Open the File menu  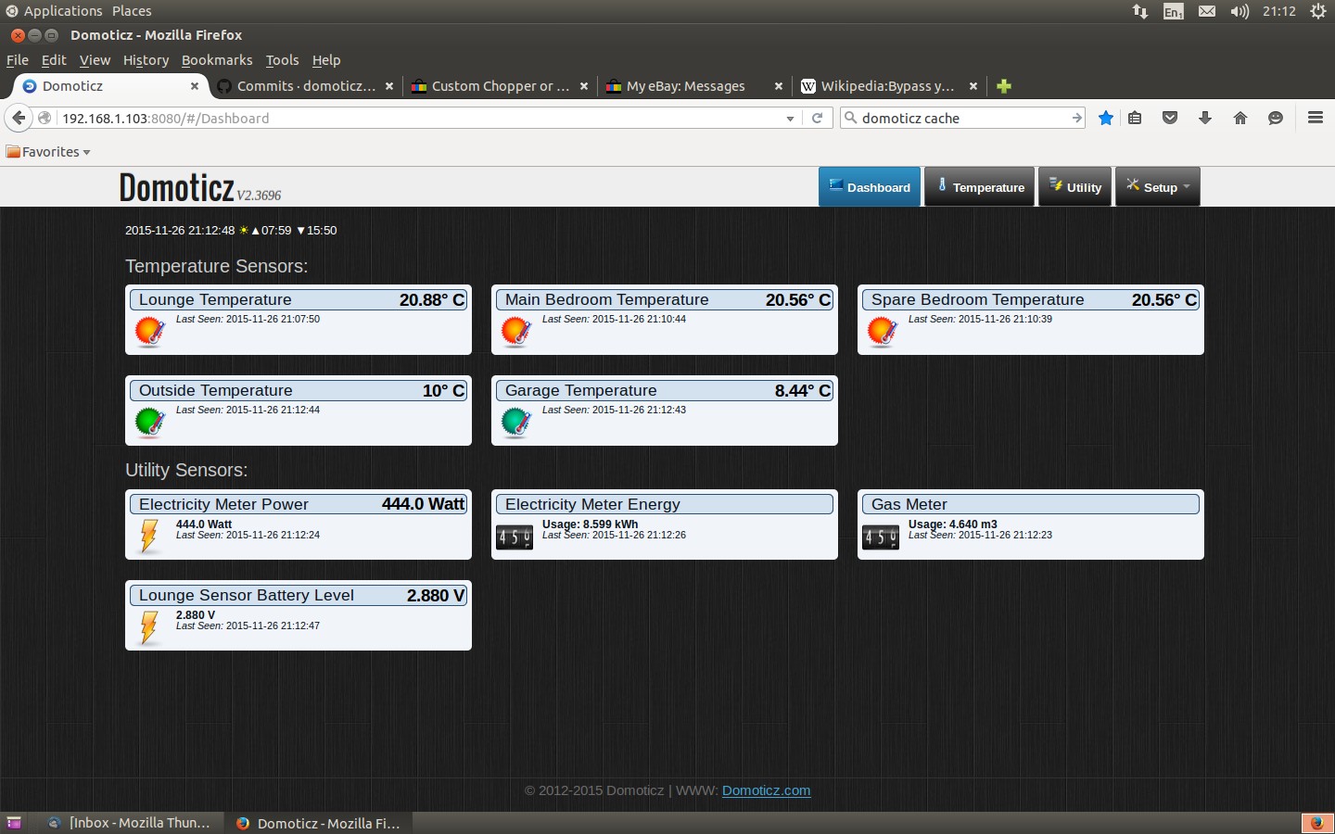pyautogui.click(x=18, y=60)
